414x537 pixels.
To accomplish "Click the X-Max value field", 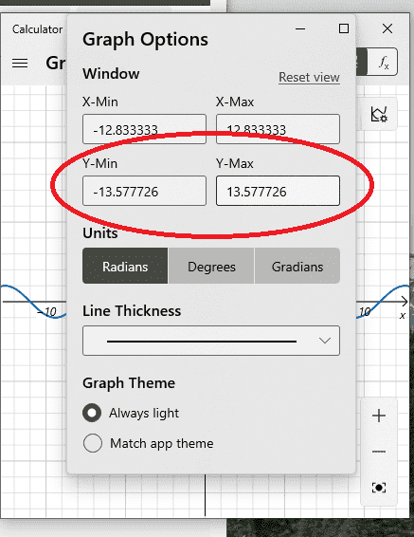I will point(278,129).
